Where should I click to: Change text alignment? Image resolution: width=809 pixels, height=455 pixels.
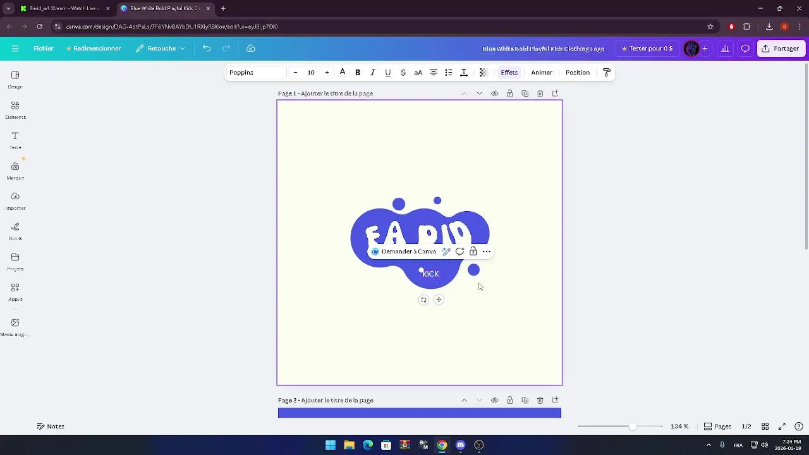434,72
